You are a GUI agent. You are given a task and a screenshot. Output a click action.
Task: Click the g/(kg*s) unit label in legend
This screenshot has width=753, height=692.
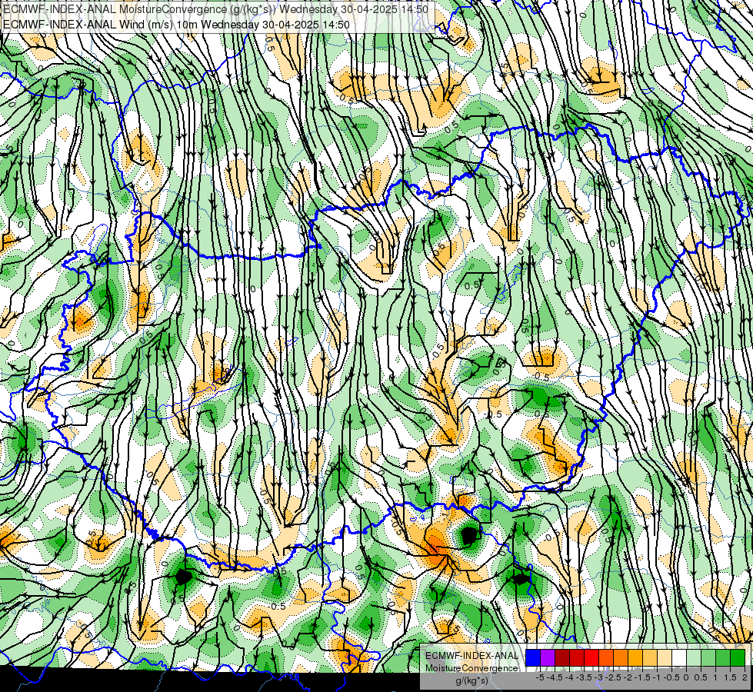[471, 680]
